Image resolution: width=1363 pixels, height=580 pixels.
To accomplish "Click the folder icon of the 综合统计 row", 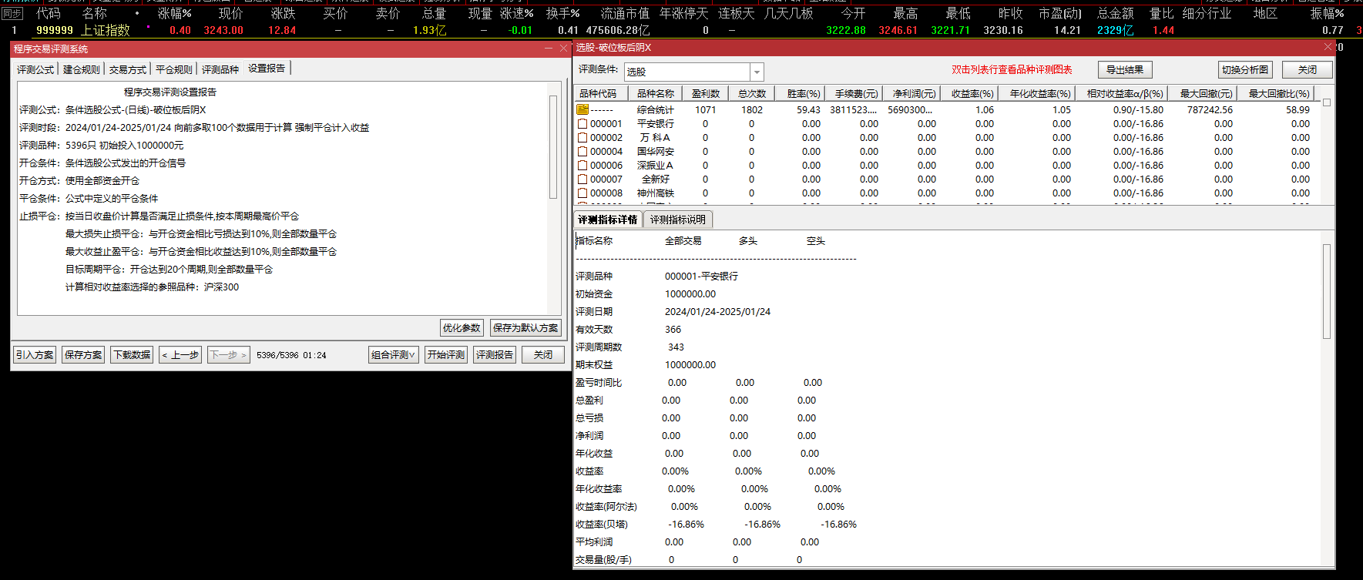I will (582, 109).
